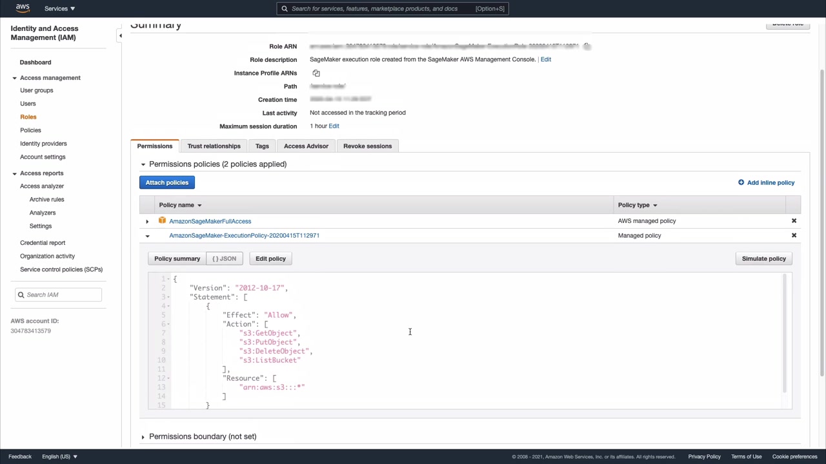
Task: Edit the maximum session duration
Action: [334, 126]
